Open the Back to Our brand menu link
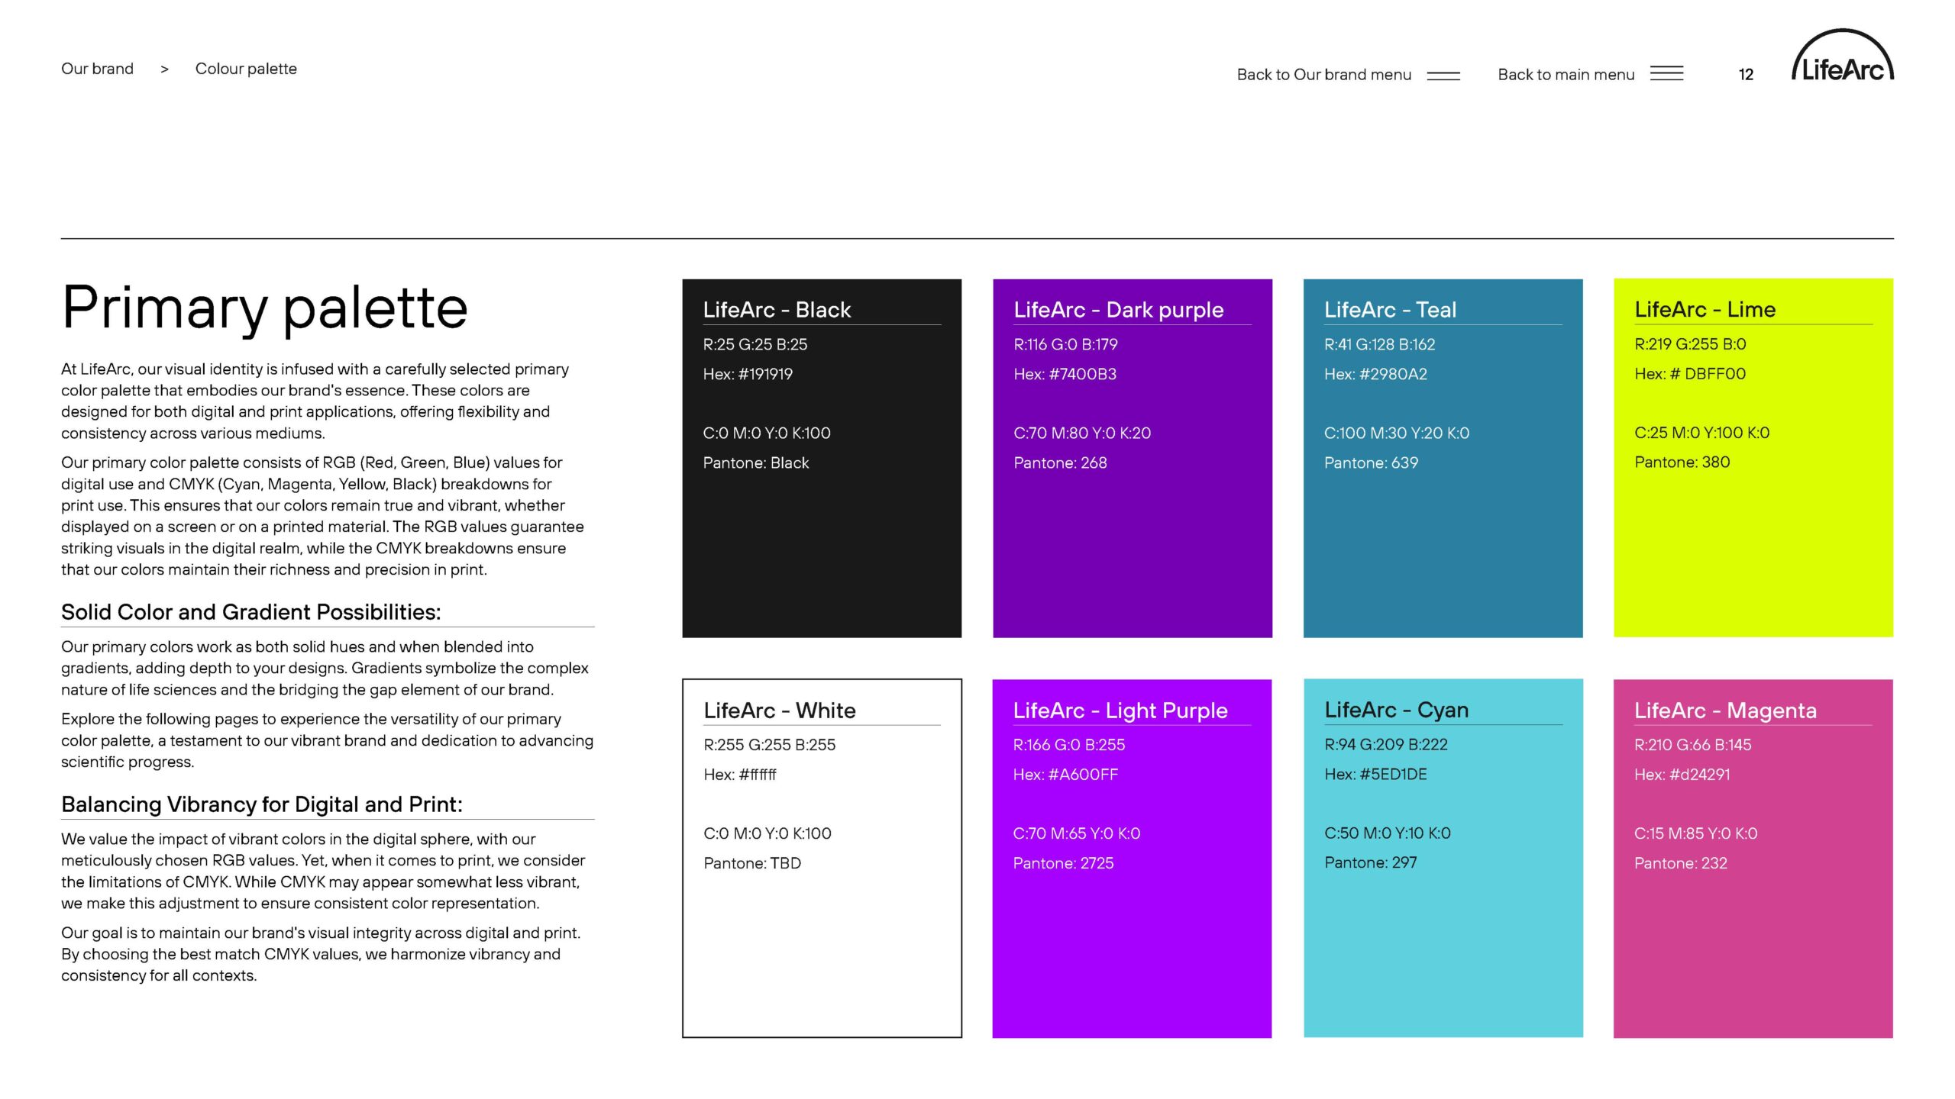This screenshot has height=1099, width=1955. pyautogui.click(x=1324, y=75)
